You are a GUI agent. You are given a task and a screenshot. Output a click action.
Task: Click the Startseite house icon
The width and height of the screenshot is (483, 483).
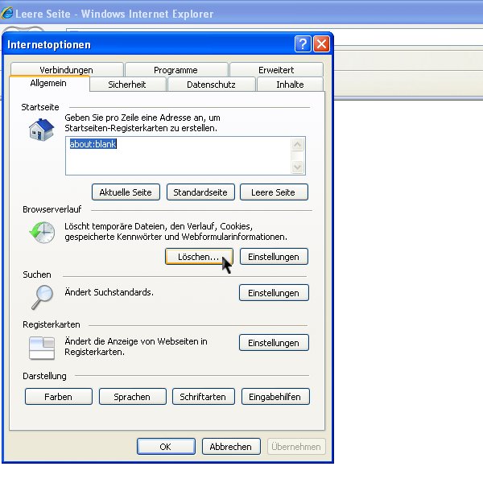42,130
